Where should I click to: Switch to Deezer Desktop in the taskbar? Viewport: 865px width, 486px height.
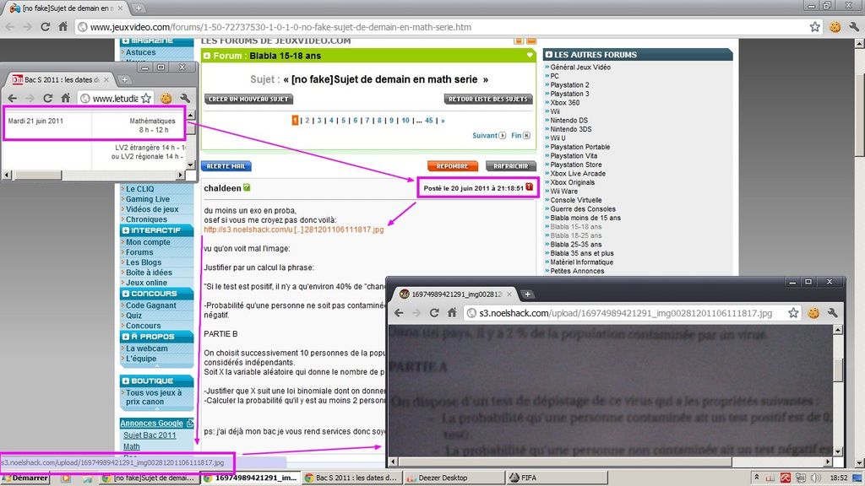pyautogui.click(x=453, y=478)
